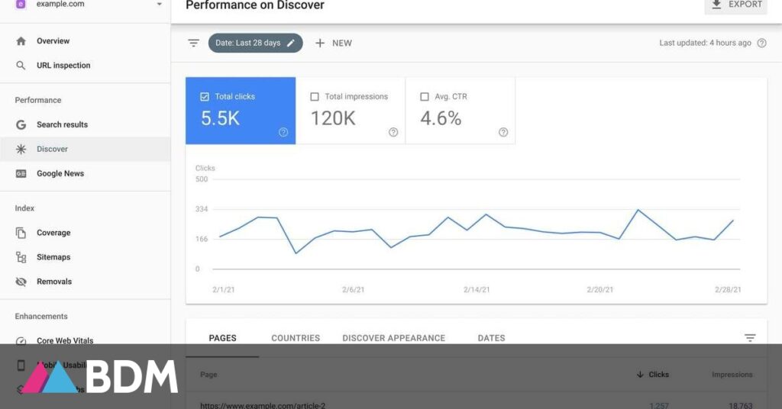Collapse the Index section header

[x=24, y=208]
